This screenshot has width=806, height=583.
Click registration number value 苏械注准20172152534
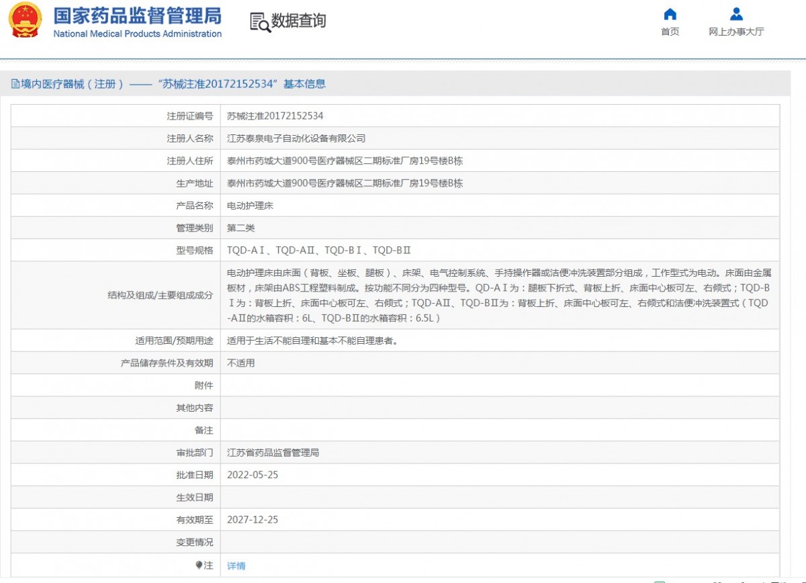275,116
